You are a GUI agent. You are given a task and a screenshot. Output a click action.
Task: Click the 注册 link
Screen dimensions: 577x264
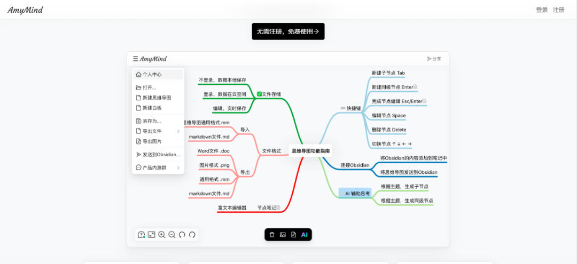(559, 10)
